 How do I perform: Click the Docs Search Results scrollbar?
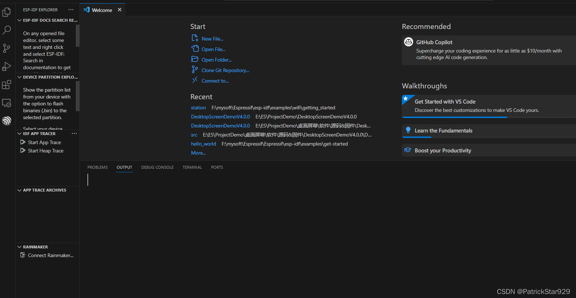pyautogui.click(x=78, y=35)
